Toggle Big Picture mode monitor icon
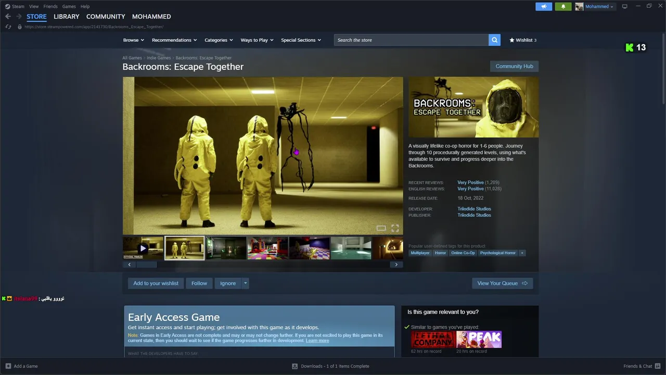666x375 pixels. 624,6
